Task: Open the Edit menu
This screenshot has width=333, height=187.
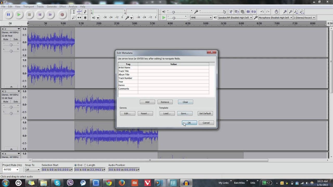Action: (10, 6)
